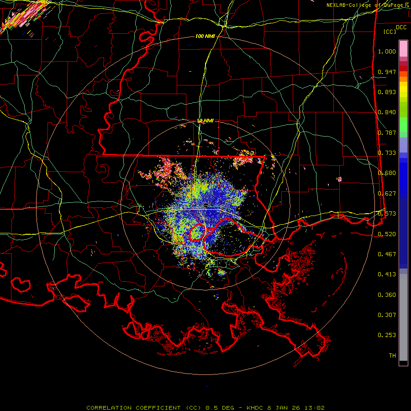411x411 pixels.
Task: Click the 0.573 value on the color scale
Action: click(387, 214)
